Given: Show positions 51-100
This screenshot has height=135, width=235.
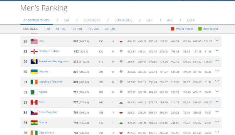Looking at the screenshot, I should 61,29.
